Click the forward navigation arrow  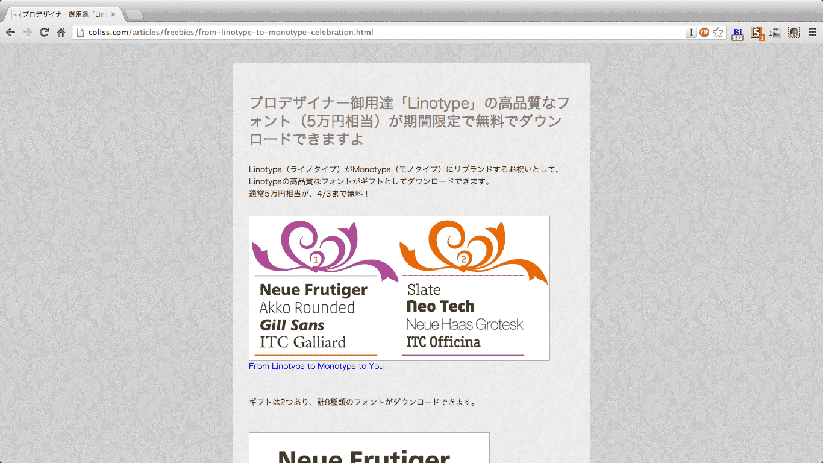pyautogui.click(x=27, y=32)
